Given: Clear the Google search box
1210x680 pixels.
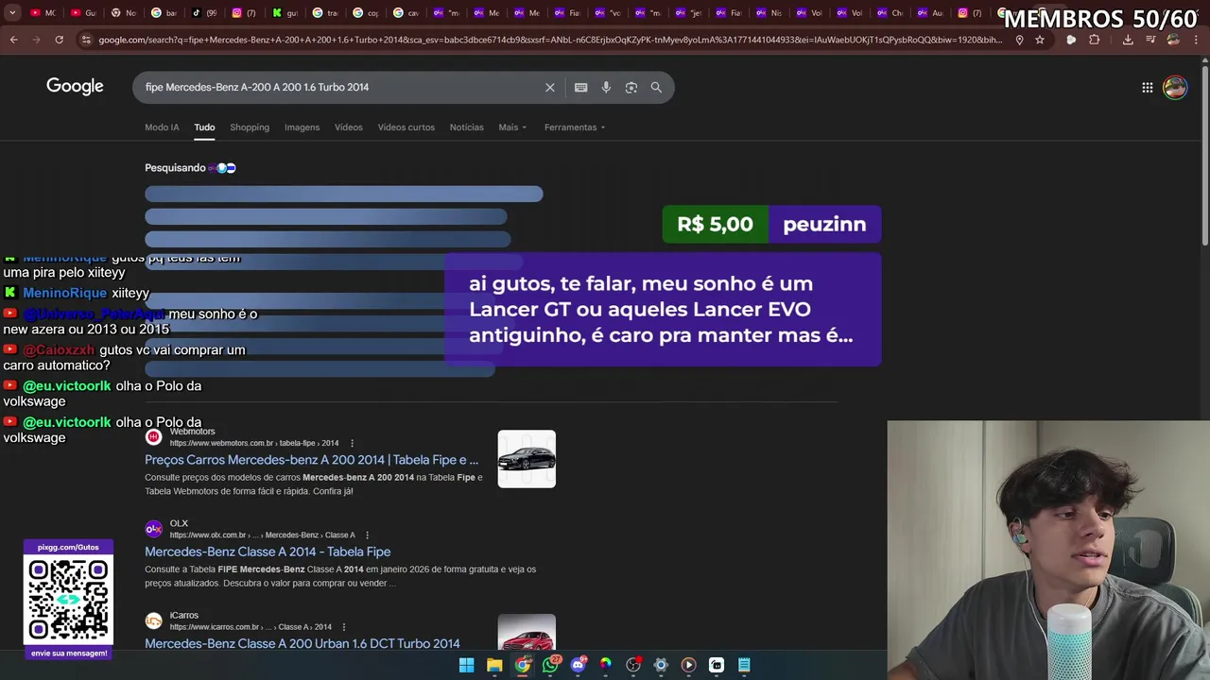Looking at the screenshot, I should (550, 87).
